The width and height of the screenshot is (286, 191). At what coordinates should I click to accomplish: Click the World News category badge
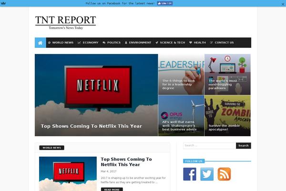[51, 148]
